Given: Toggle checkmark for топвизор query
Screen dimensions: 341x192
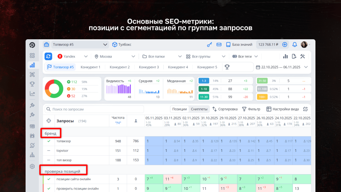Looking at the screenshot, I should tap(49, 141).
